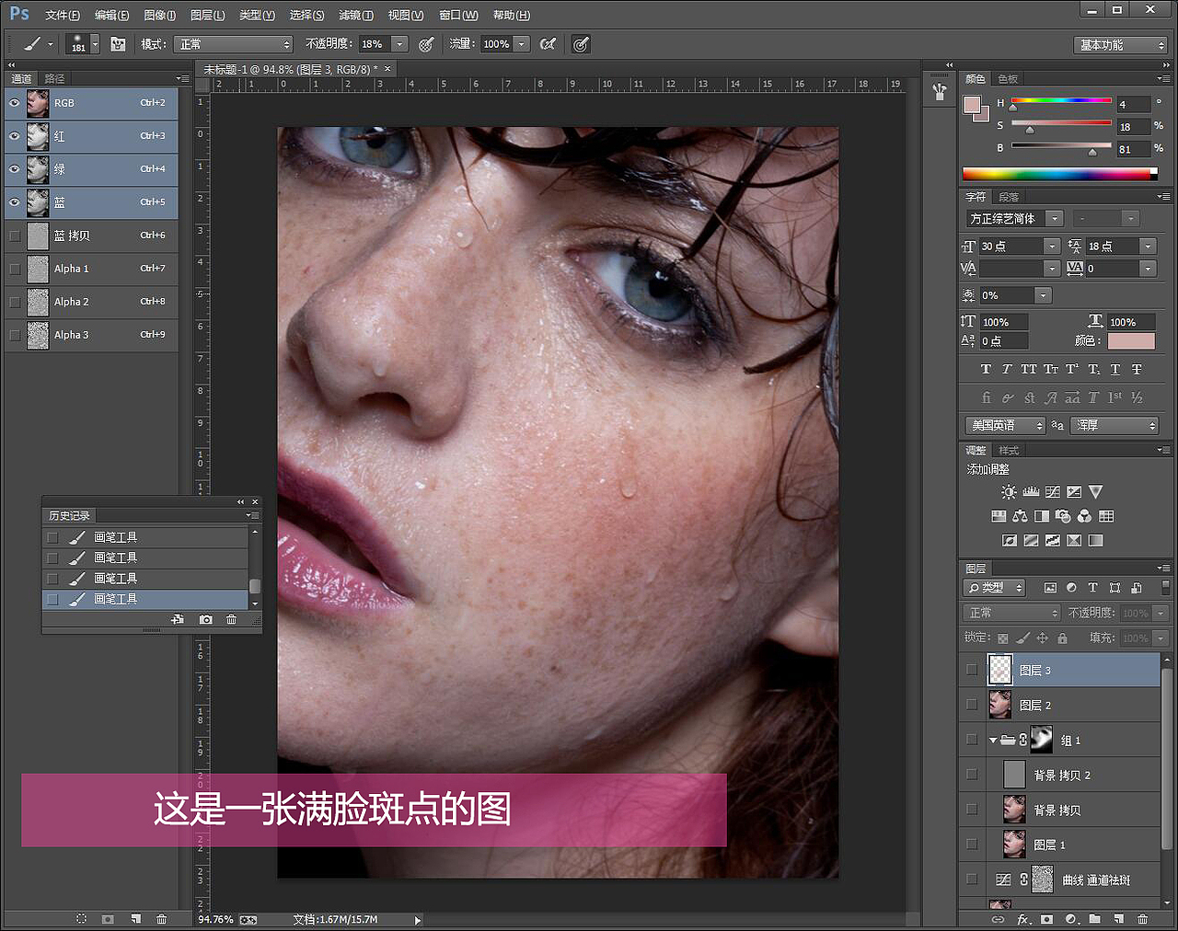This screenshot has width=1178, height=931.
Task: Click the text color swatch
Action: [x=1130, y=341]
